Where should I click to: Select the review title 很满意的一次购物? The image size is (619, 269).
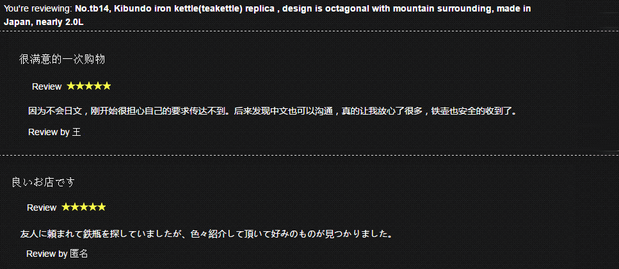click(x=62, y=59)
